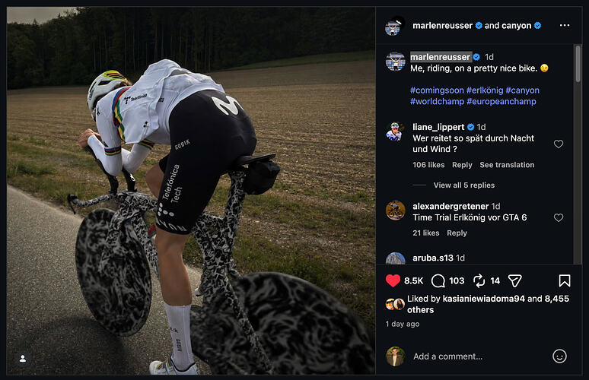The image size is (589, 380).
Task: Repost using the arrows icon
Action: point(479,280)
